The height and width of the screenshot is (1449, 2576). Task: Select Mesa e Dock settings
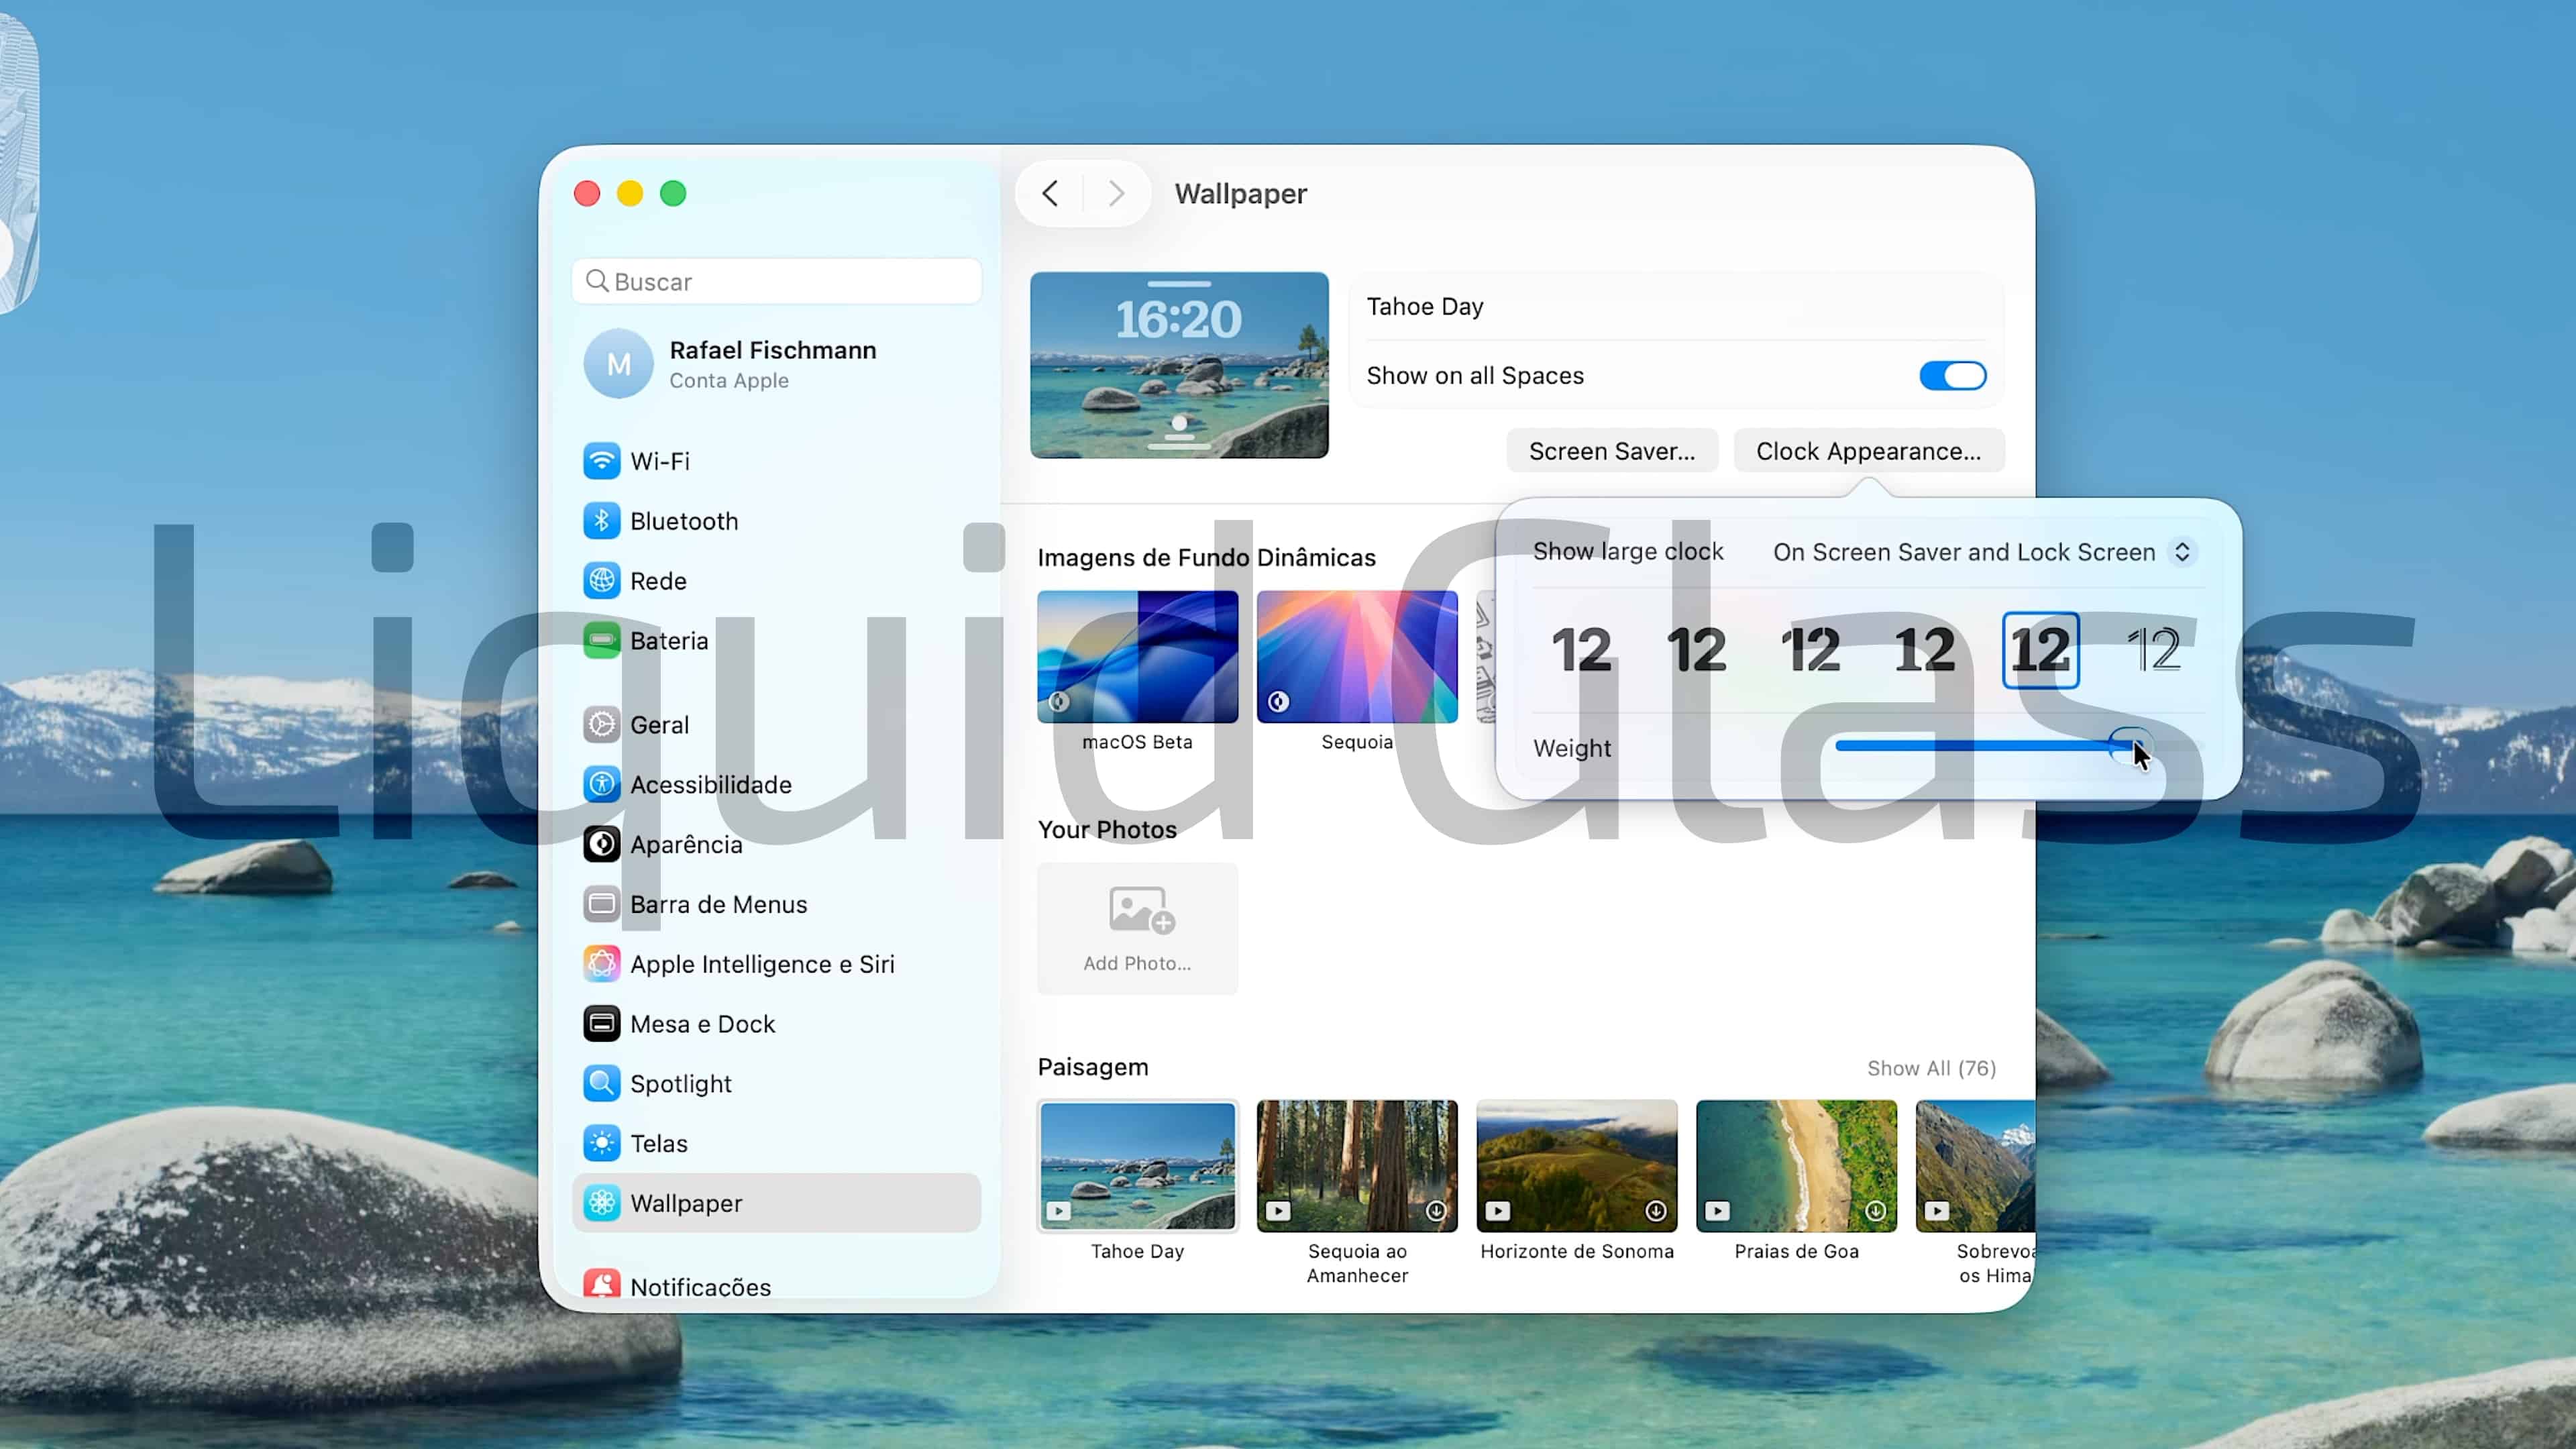point(776,1024)
